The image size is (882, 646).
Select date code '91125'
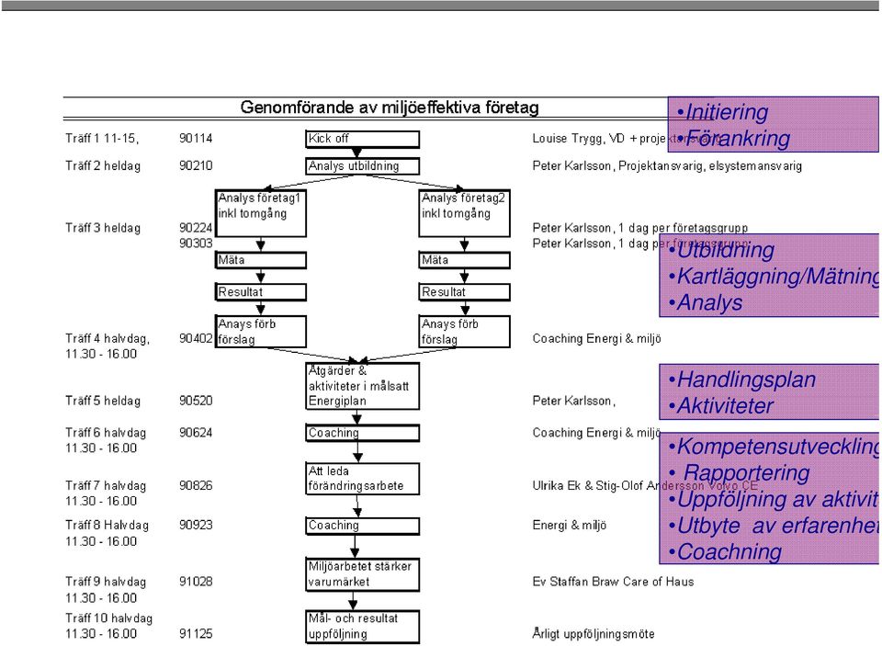click(196, 634)
